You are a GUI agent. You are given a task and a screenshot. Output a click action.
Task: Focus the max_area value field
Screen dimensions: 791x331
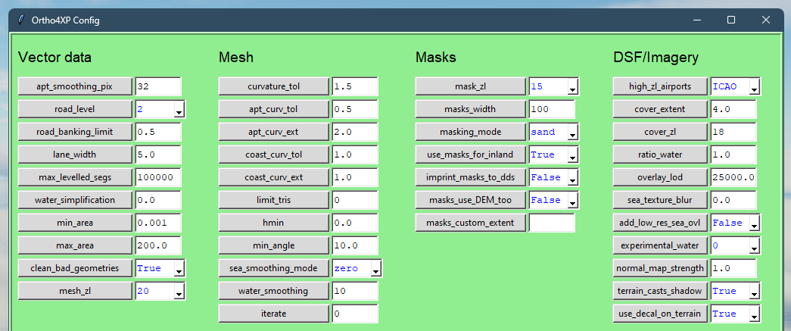tap(158, 245)
